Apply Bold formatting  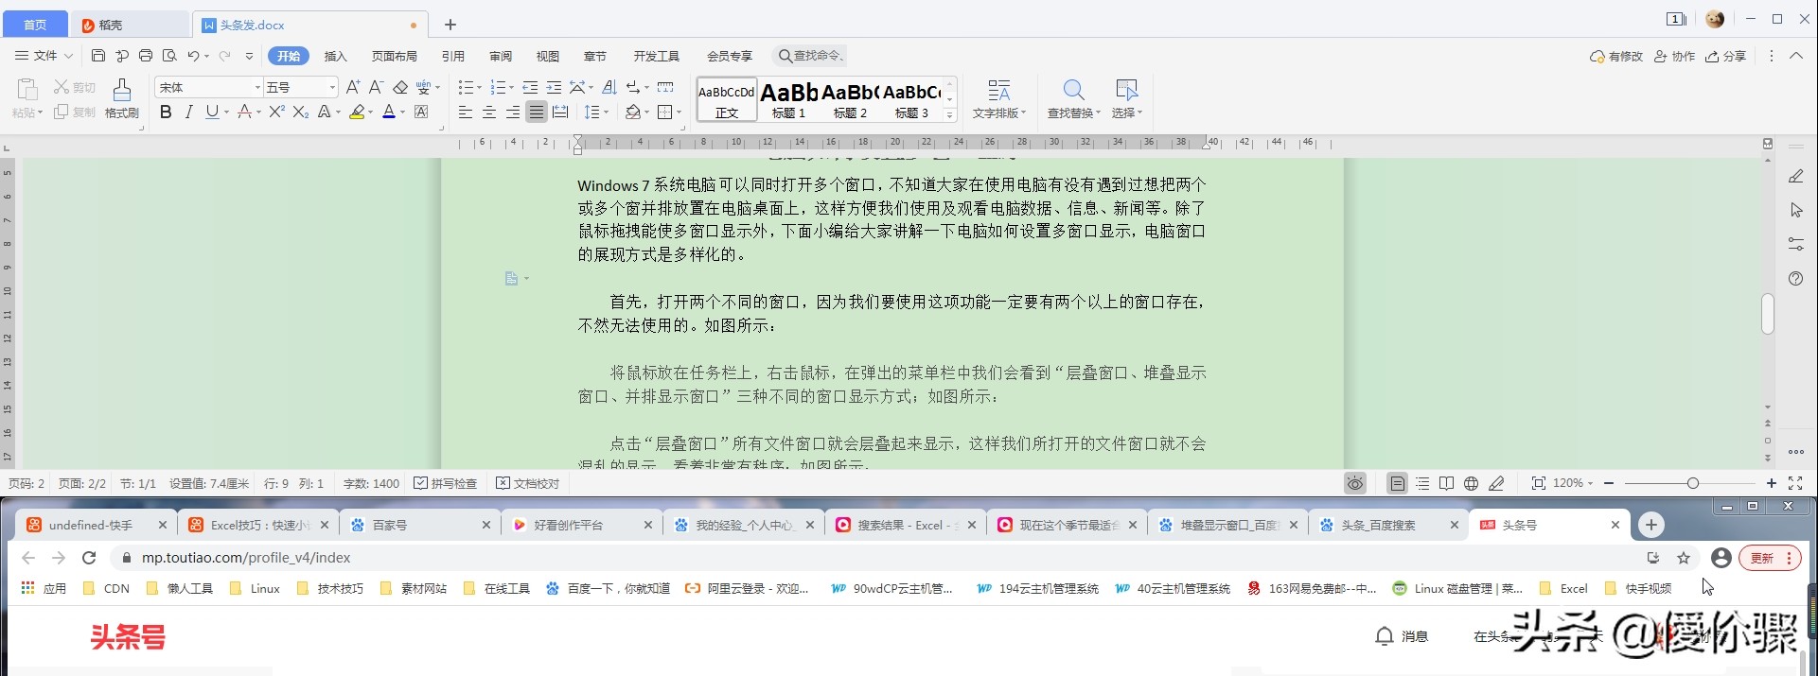pos(166,113)
